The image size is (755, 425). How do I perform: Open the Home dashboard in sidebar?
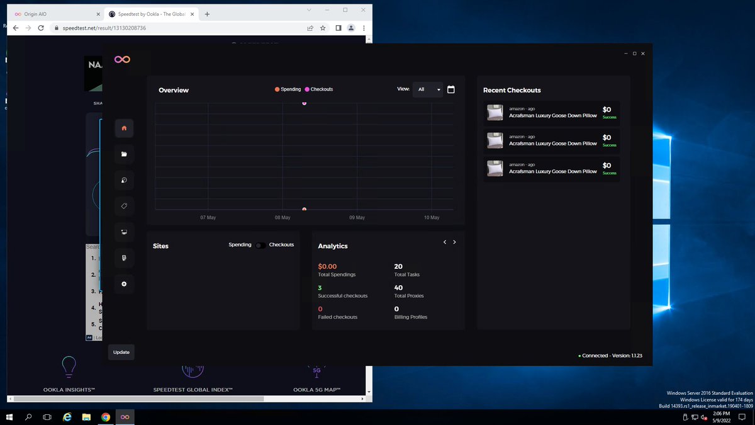click(124, 128)
